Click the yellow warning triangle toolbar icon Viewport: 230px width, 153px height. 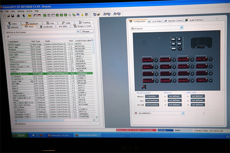82,15
